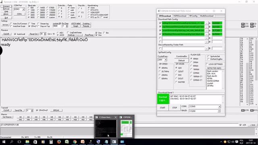Toggle the +CR checkbox beside Send
This screenshot has width=258, height=145.
tap(240, 125)
